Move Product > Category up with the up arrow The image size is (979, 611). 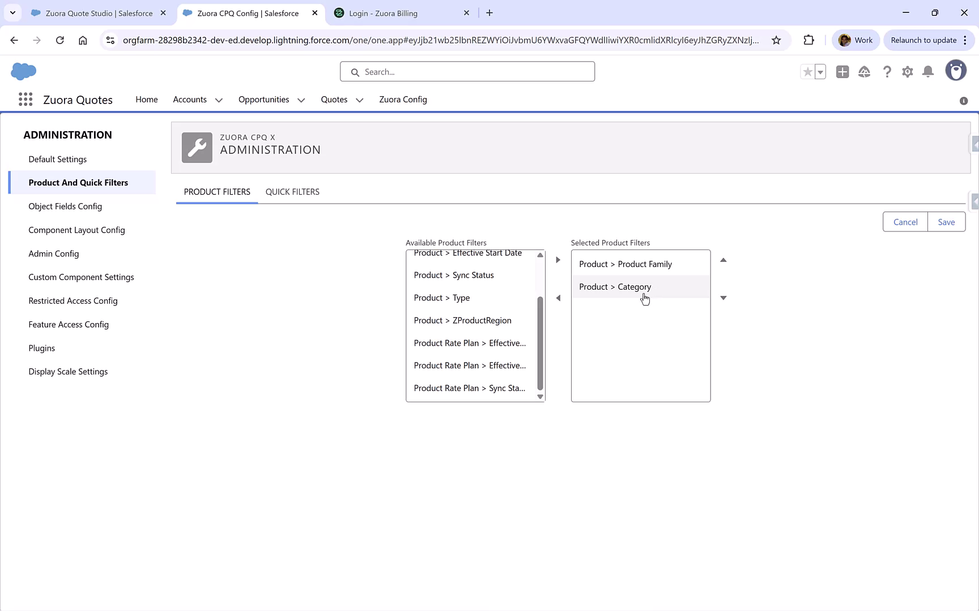[723, 260]
